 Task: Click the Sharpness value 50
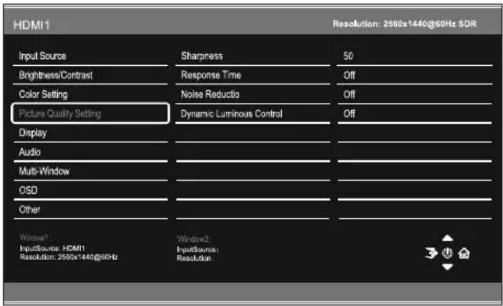(x=348, y=56)
